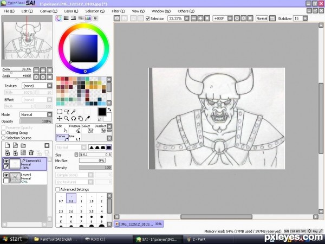Select the Lasso tool
Image resolution: width=325 pixels, height=244 pixels.
67,112
